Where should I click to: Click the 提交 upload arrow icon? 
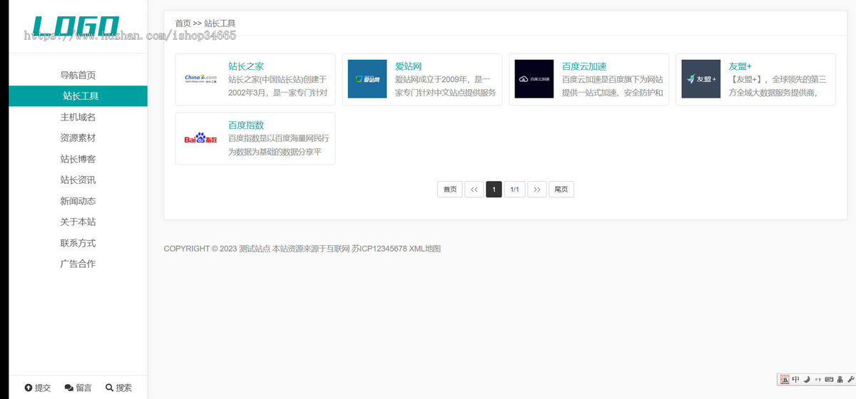point(28,388)
